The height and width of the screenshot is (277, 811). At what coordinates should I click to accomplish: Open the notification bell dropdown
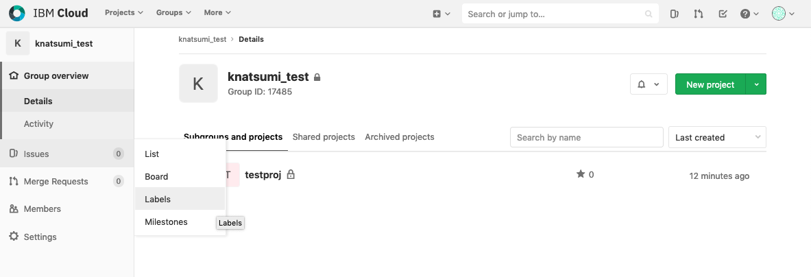coord(649,84)
